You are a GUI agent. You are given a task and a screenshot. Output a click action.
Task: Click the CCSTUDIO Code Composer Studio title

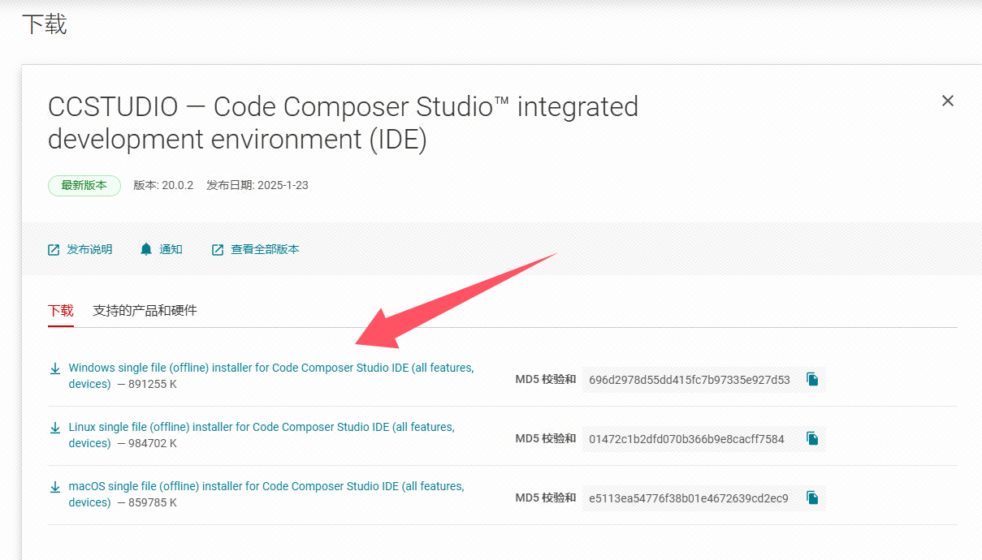coord(343,123)
